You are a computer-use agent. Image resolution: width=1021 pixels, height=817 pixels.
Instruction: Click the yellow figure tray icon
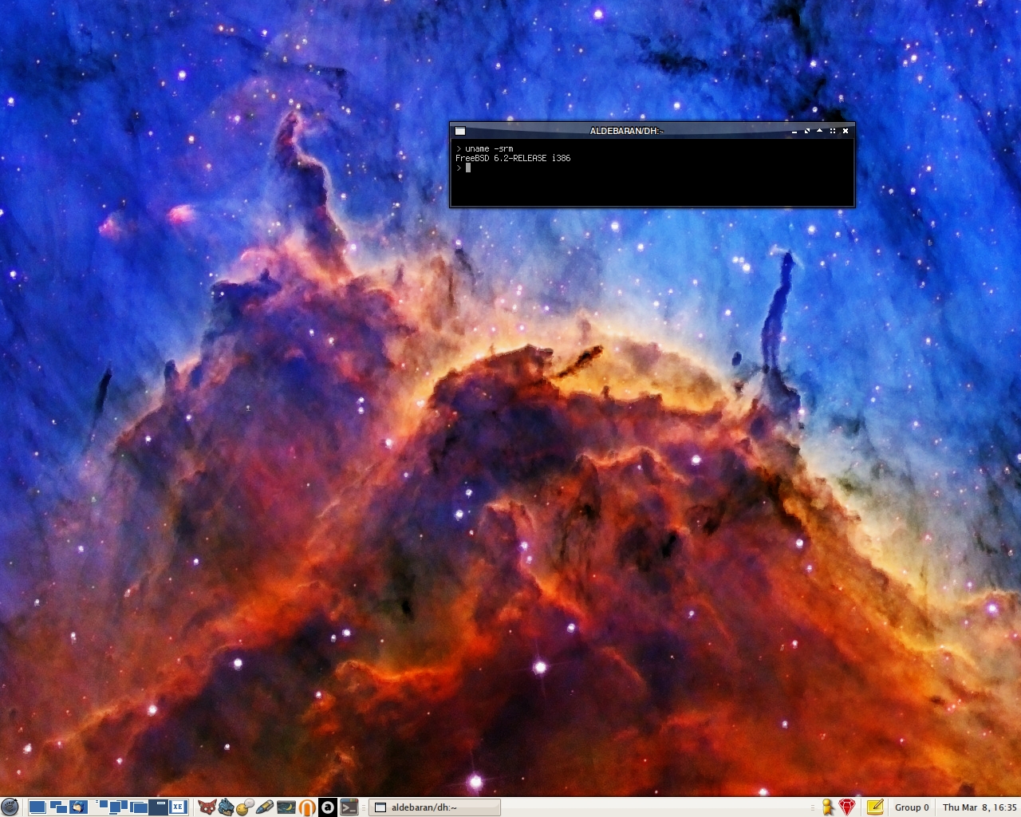(x=828, y=807)
